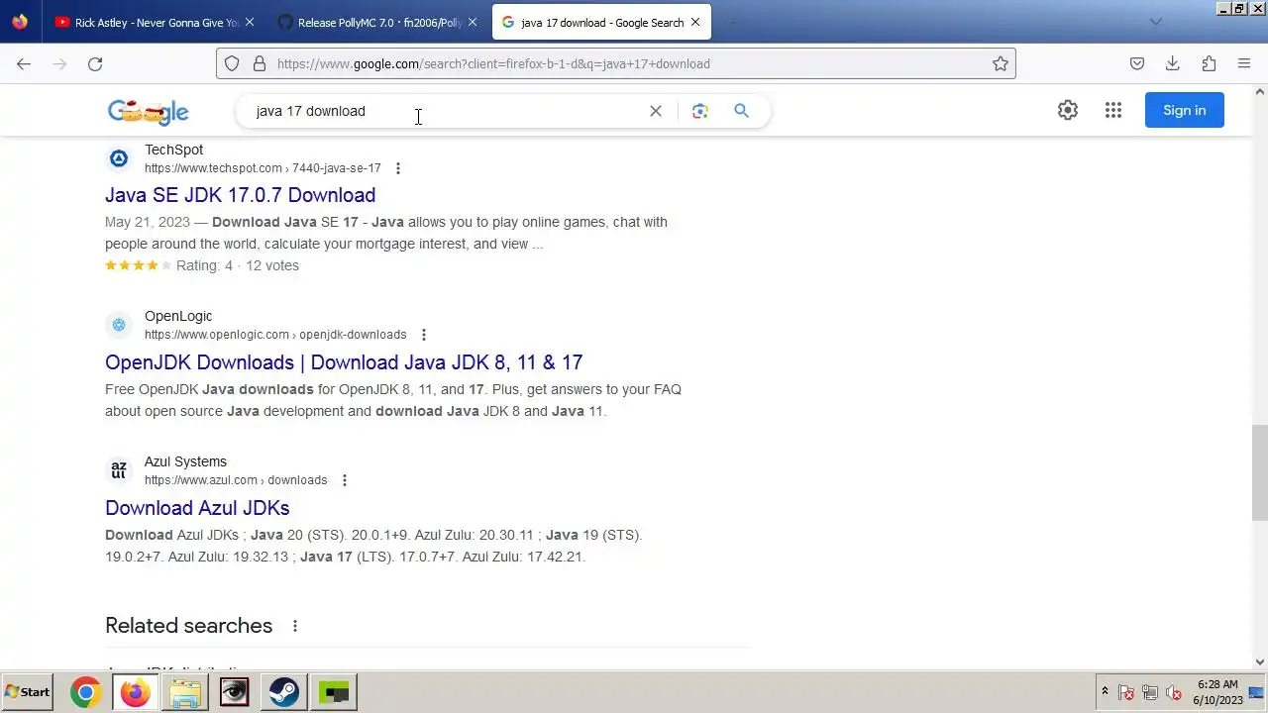Click the Sign in button

point(1185,110)
